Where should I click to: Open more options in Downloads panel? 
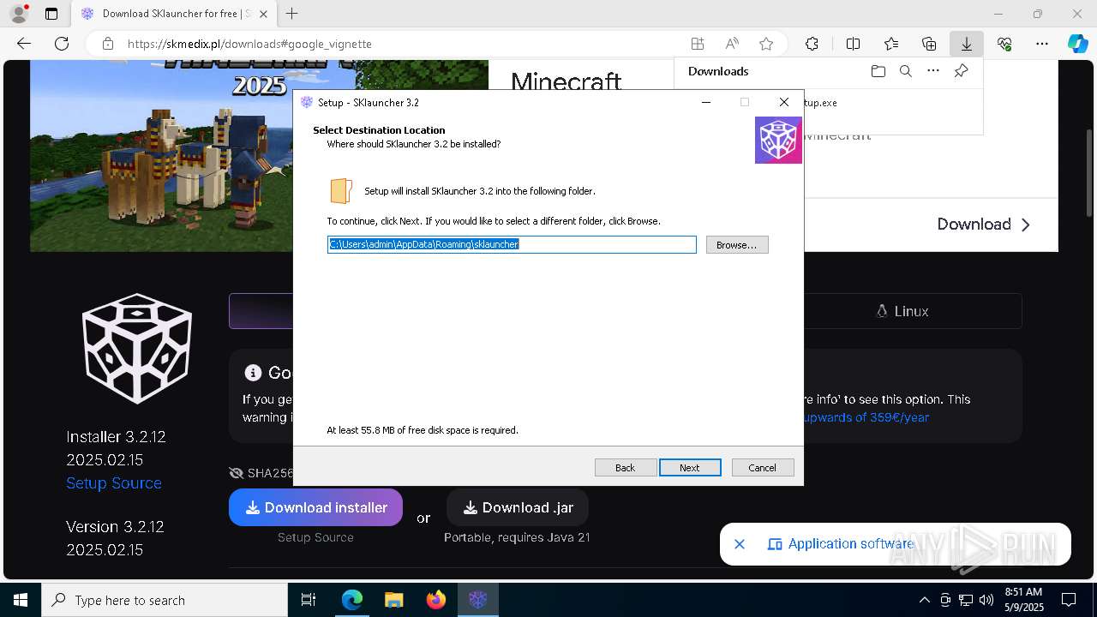pyautogui.click(x=933, y=71)
